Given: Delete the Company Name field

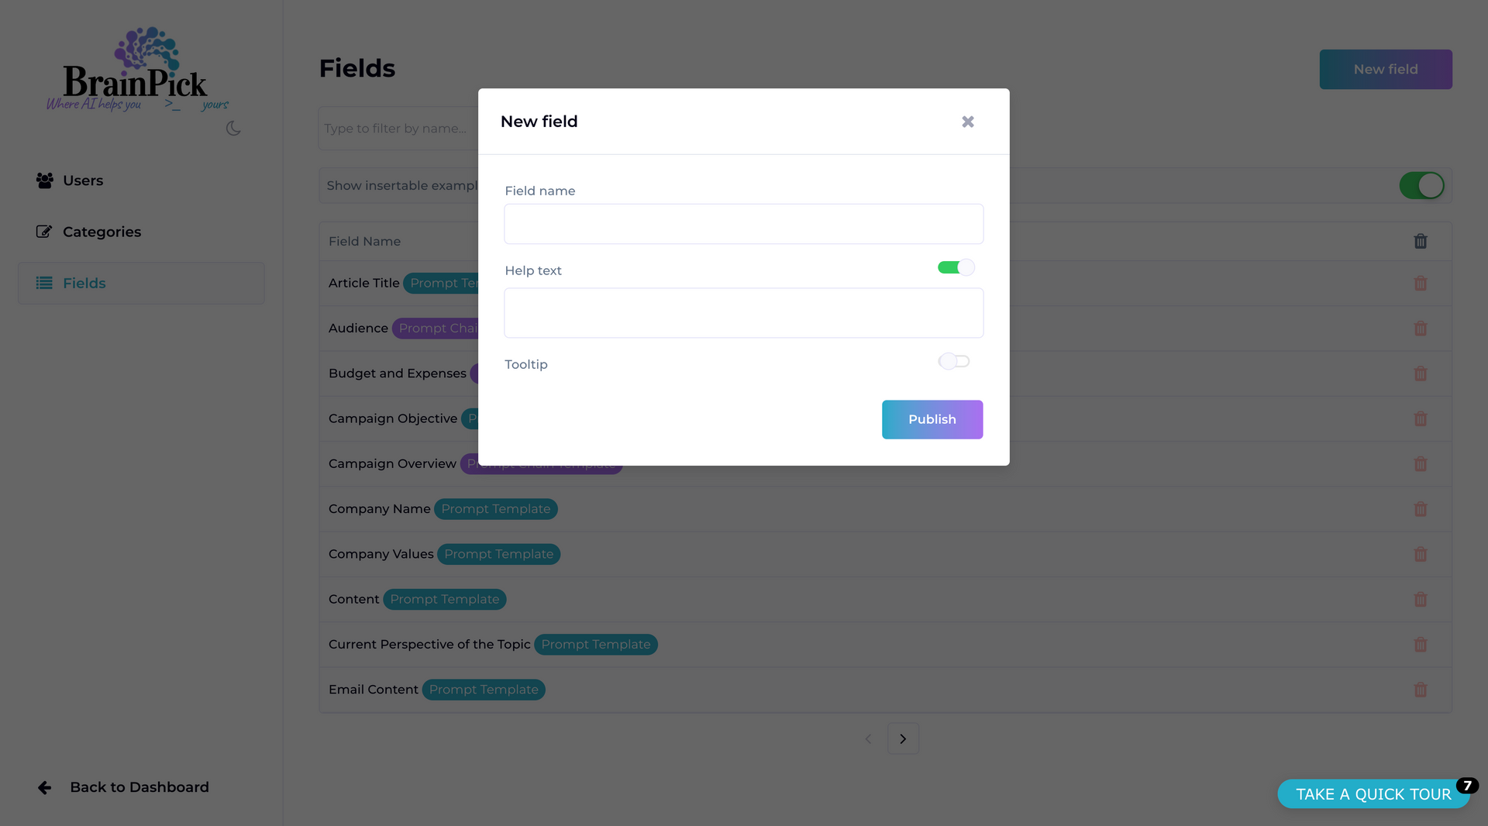Looking at the screenshot, I should click(1421, 509).
